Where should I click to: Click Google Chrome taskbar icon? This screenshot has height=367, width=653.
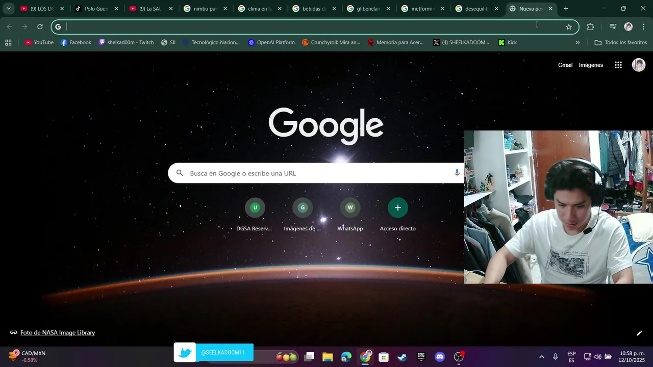(365, 357)
